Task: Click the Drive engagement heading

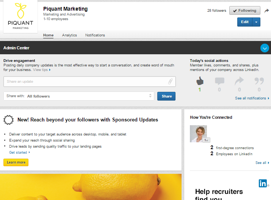Action: [19, 61]
